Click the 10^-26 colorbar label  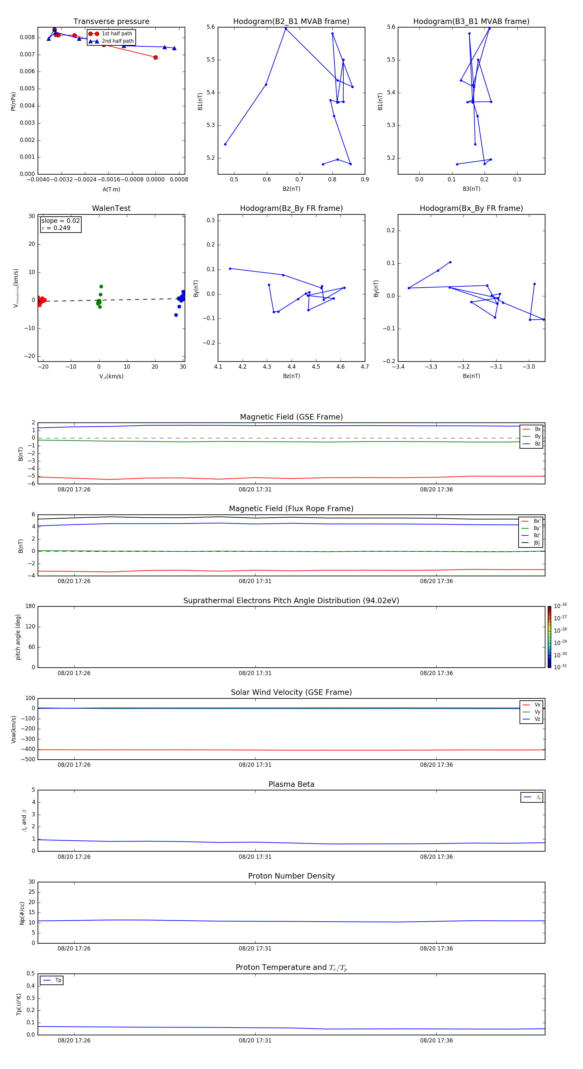click(560, 606)
